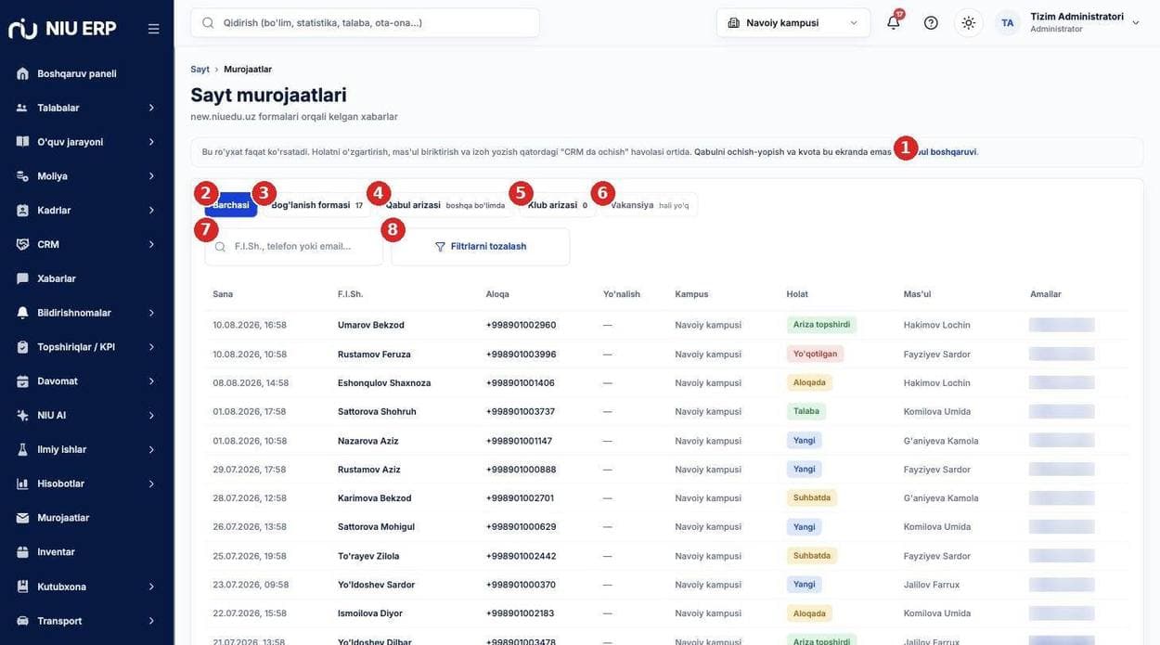Collapse the sidebar with the hamburger icon
This screenshot has height=645, width=1160.
point(153,29)
